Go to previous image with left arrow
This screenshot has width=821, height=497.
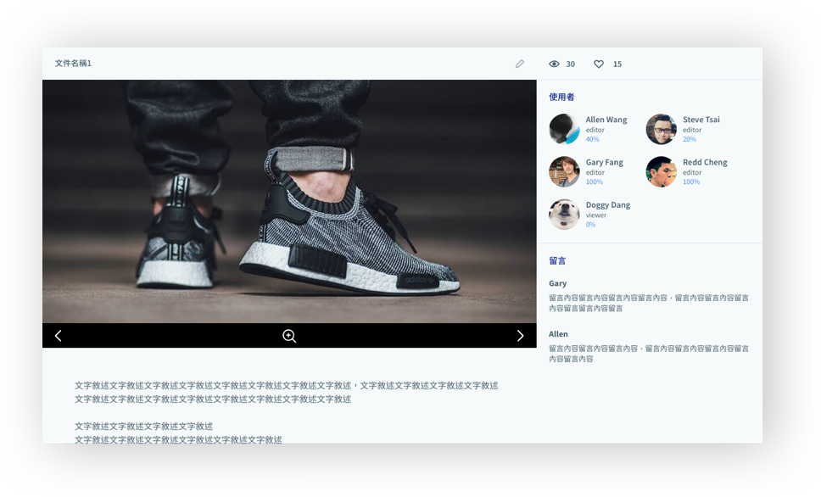coord(58,336)
